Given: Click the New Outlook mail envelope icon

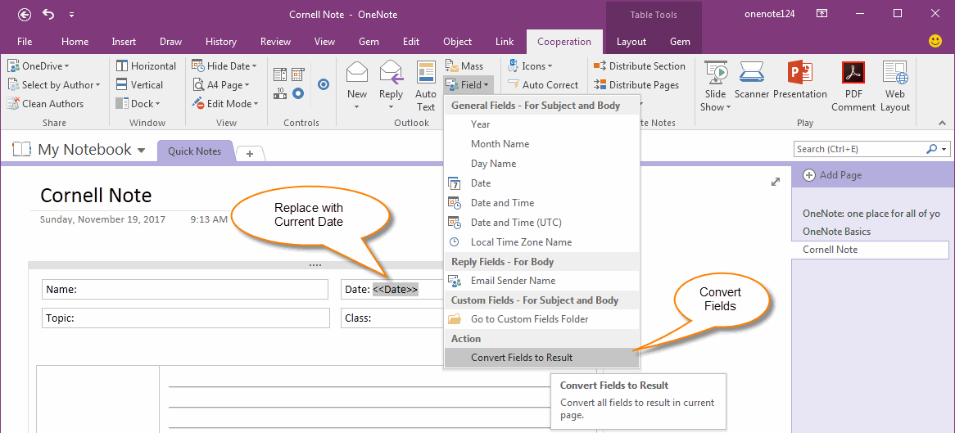Looking at the screenshot, I should tap(357, 73).
